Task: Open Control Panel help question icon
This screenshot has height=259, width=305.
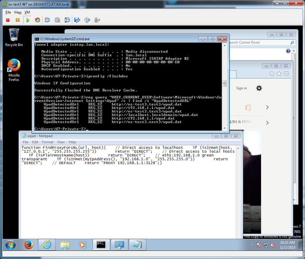Action: (288, 51)
